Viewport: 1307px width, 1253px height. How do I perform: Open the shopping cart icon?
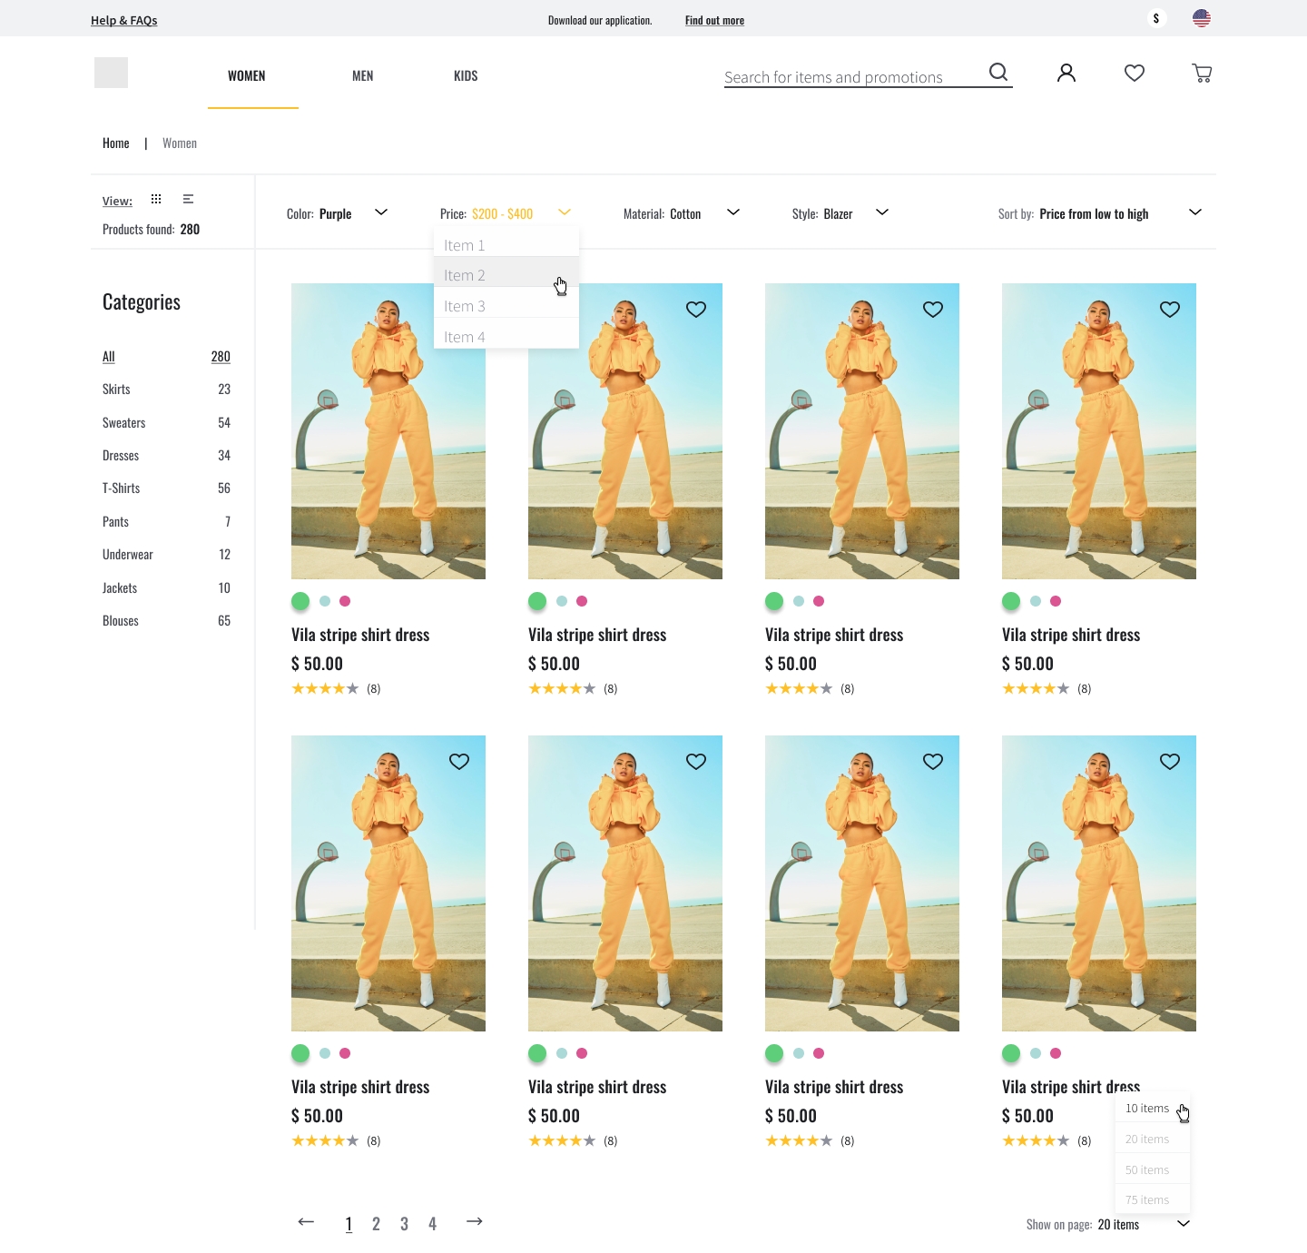pos(1202,74)
